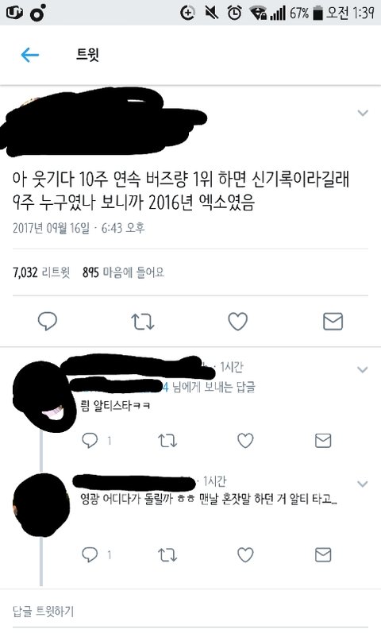The width and height of the screenshot is (381, 633).
Task: Open second commenter's profile picture
Action: [x=41, y=505]
